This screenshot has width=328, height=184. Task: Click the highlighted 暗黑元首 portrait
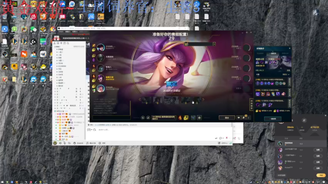point(100,78)
